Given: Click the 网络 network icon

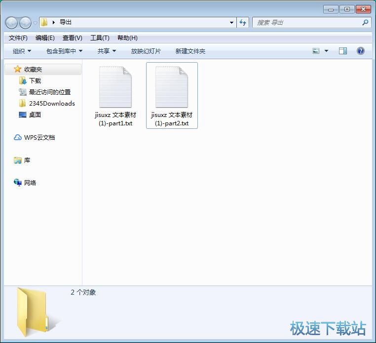Looking at the screenshot, I should point(17,183).
